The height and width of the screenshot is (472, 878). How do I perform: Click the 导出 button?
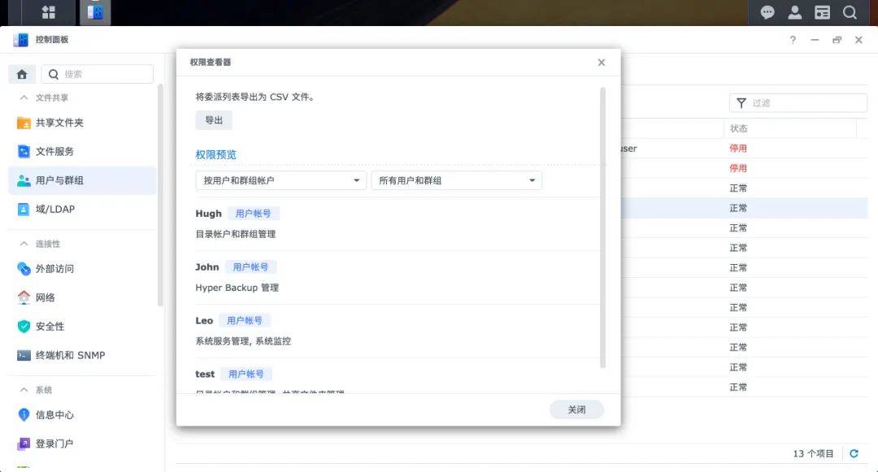214,120
